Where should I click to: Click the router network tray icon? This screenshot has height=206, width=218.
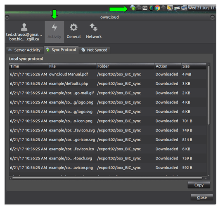(177, 8)
